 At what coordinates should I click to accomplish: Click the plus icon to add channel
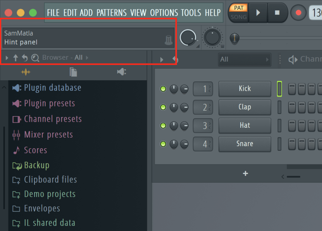click(246, 173)
